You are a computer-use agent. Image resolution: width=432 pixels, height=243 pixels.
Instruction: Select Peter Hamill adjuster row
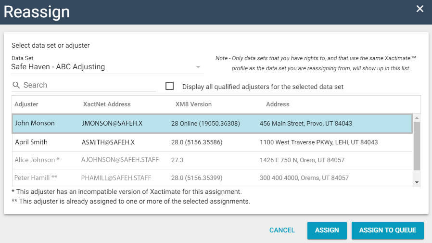tap(212, 178)
